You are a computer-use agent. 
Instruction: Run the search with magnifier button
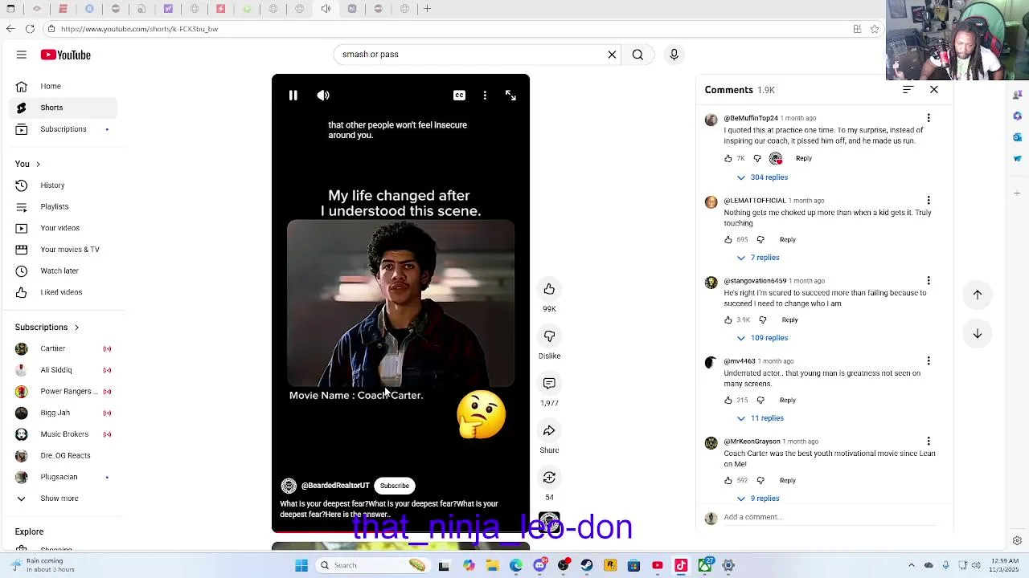click(637, 55)
